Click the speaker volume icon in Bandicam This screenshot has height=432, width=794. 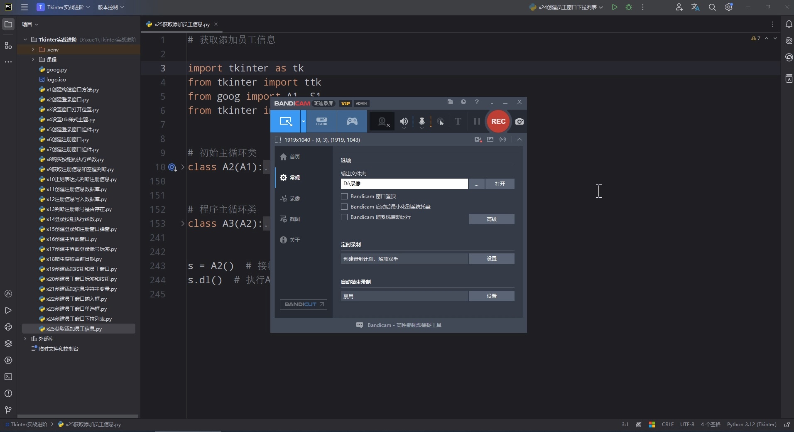(403, 121)
